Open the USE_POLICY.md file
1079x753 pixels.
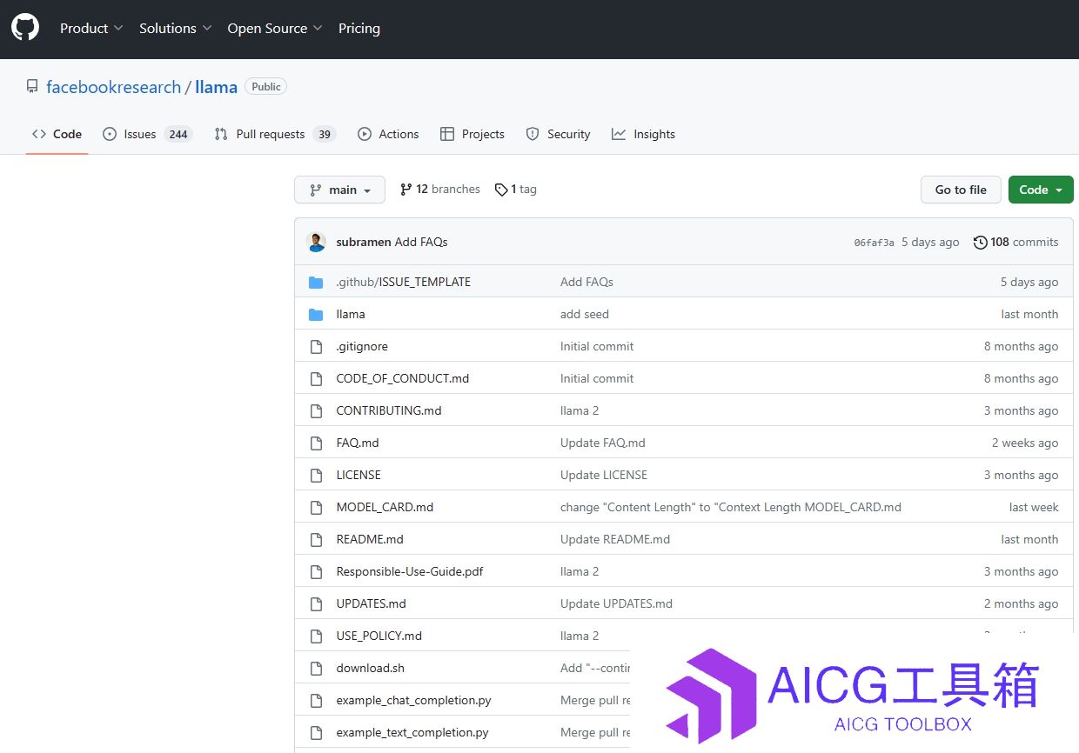tap(379, 636)
